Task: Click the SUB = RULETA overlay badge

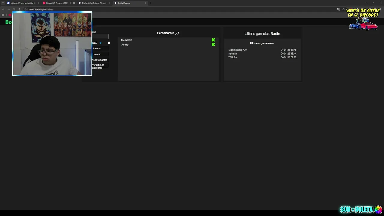Action: (361, 209)
